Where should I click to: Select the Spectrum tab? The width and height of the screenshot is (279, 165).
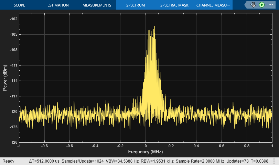pos(136,5)
